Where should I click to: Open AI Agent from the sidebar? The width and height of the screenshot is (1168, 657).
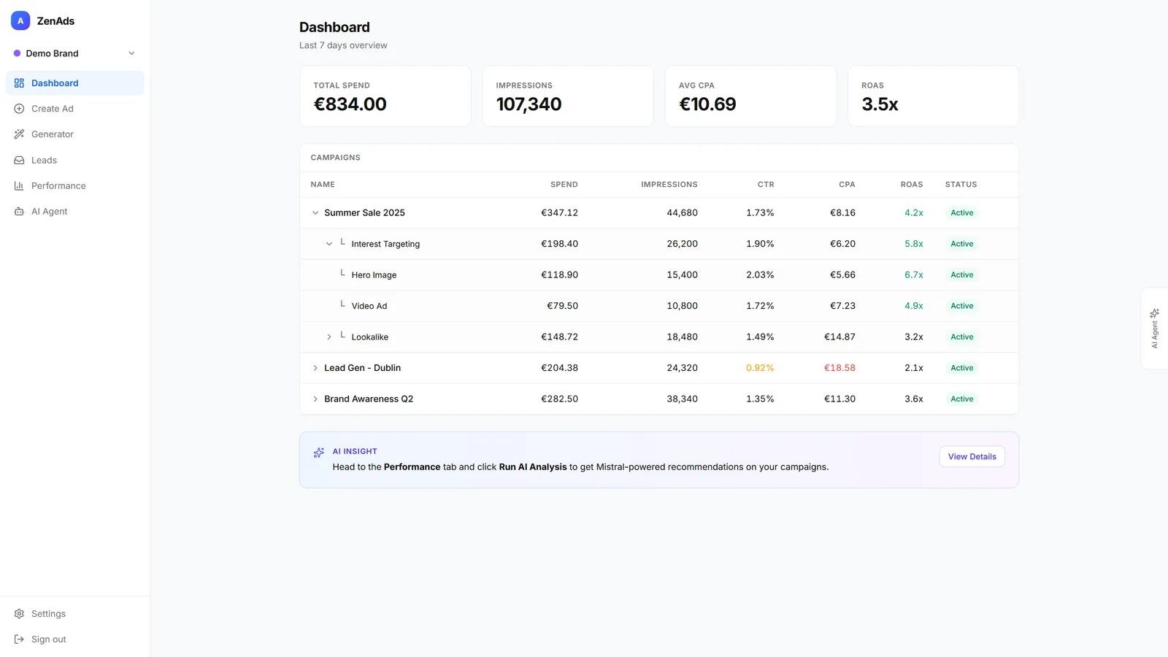pyautogui.click(x=74, y=212)
